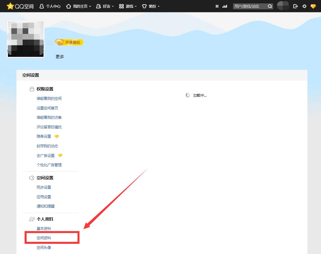The image size is (321, 254).
Task: Click the yellow diamond icon top right
Action: [313, 6]
